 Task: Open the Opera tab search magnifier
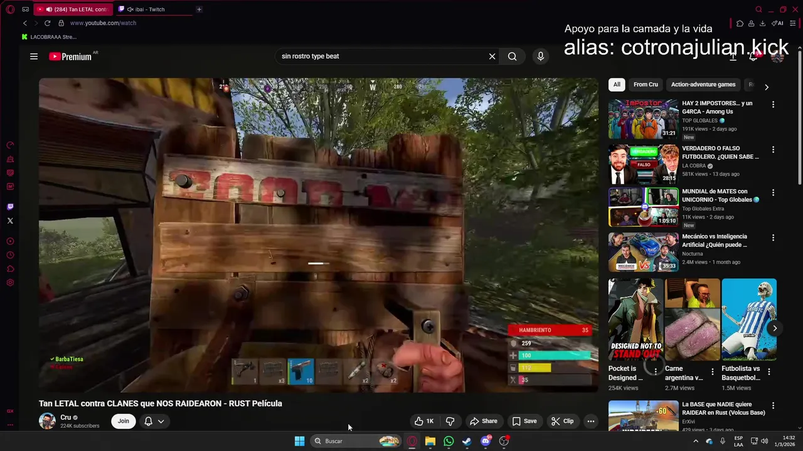(759, 9)
